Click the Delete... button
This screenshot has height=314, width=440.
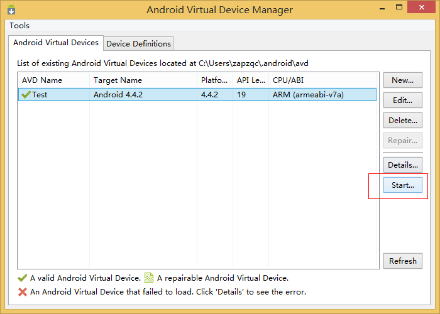click(x=403, y=121)
